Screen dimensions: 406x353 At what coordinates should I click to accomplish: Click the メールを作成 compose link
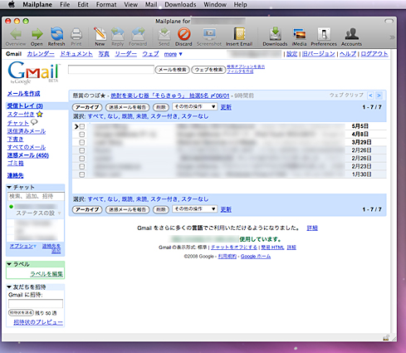(23, 94)
